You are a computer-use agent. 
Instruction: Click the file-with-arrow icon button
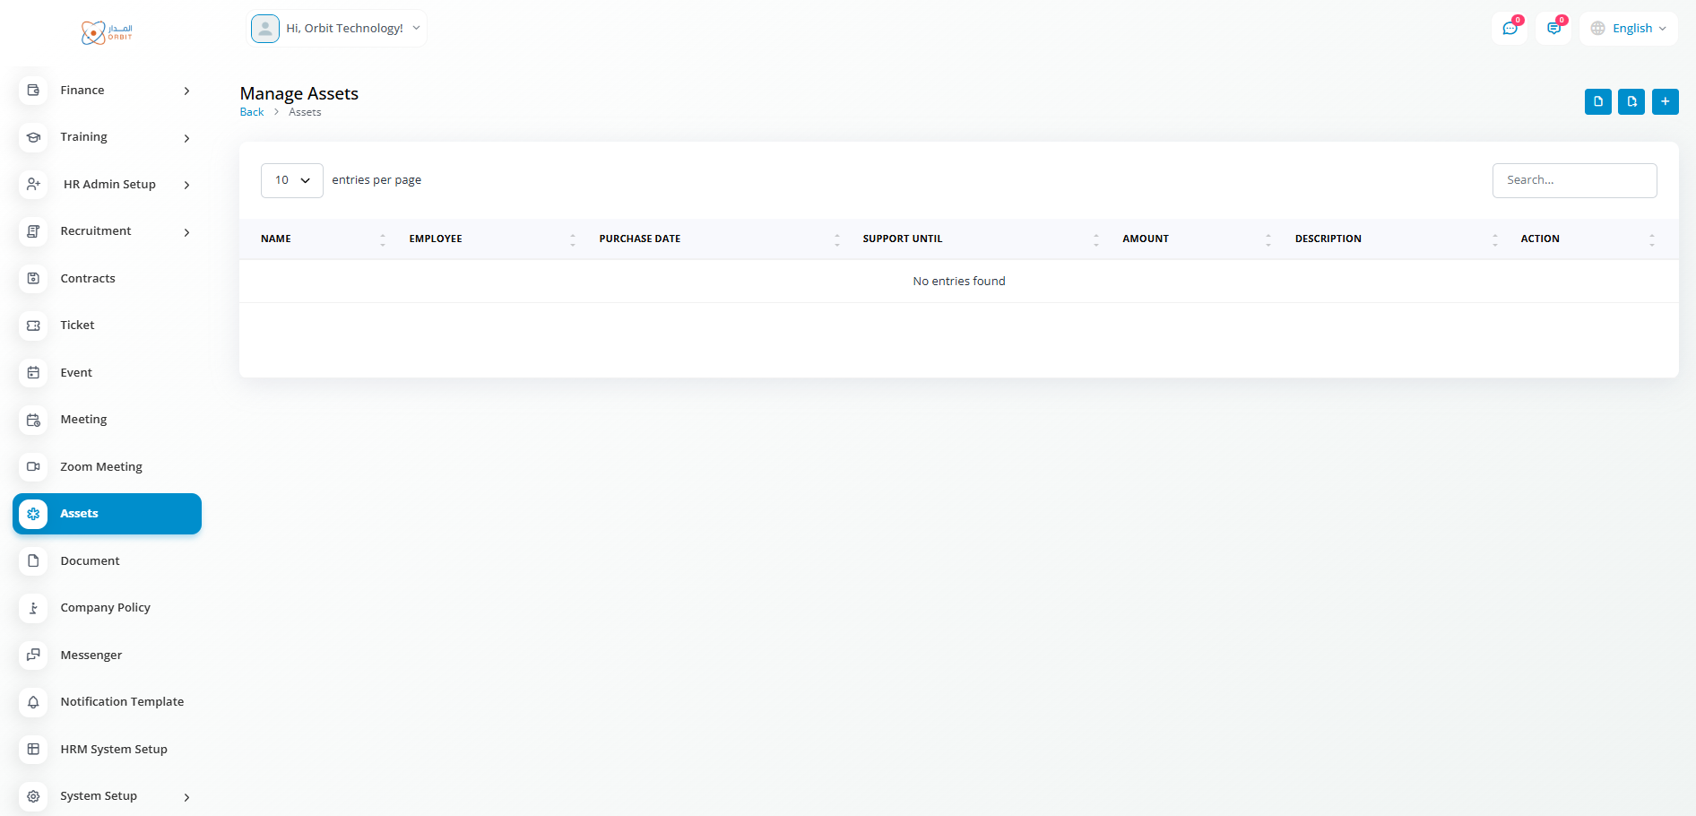coord(1631,102)
